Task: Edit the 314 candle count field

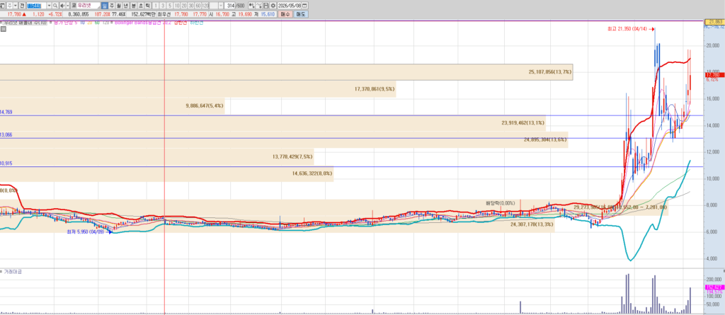Action: [x=230, y=6]
